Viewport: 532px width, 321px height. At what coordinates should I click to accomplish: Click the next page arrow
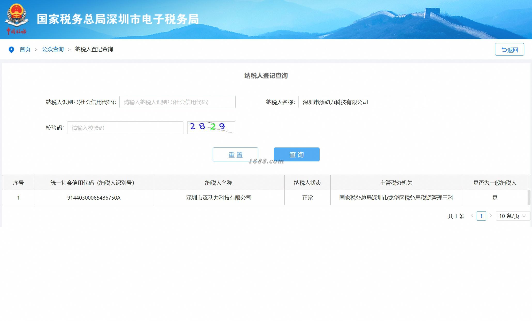click(x=490, y=216)
